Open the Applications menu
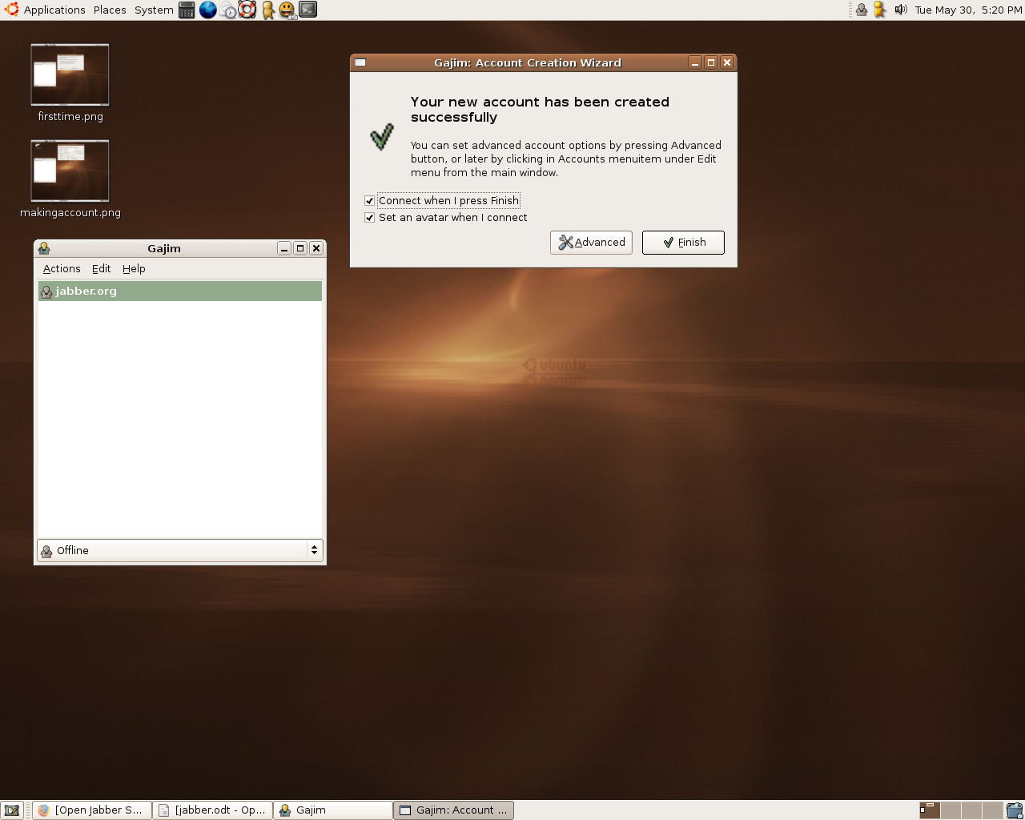 pos(54,10)
